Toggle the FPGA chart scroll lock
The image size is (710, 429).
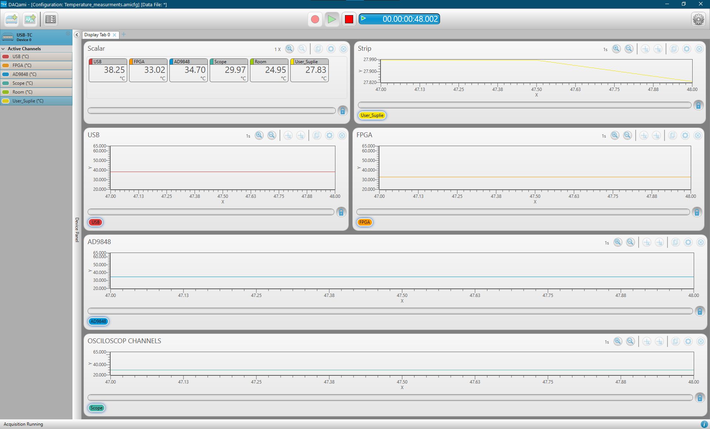(x=697, y=212)
